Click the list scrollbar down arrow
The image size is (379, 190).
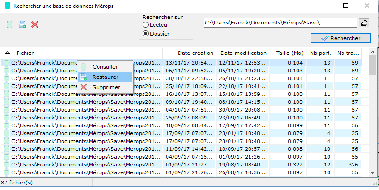coord(373,172)
